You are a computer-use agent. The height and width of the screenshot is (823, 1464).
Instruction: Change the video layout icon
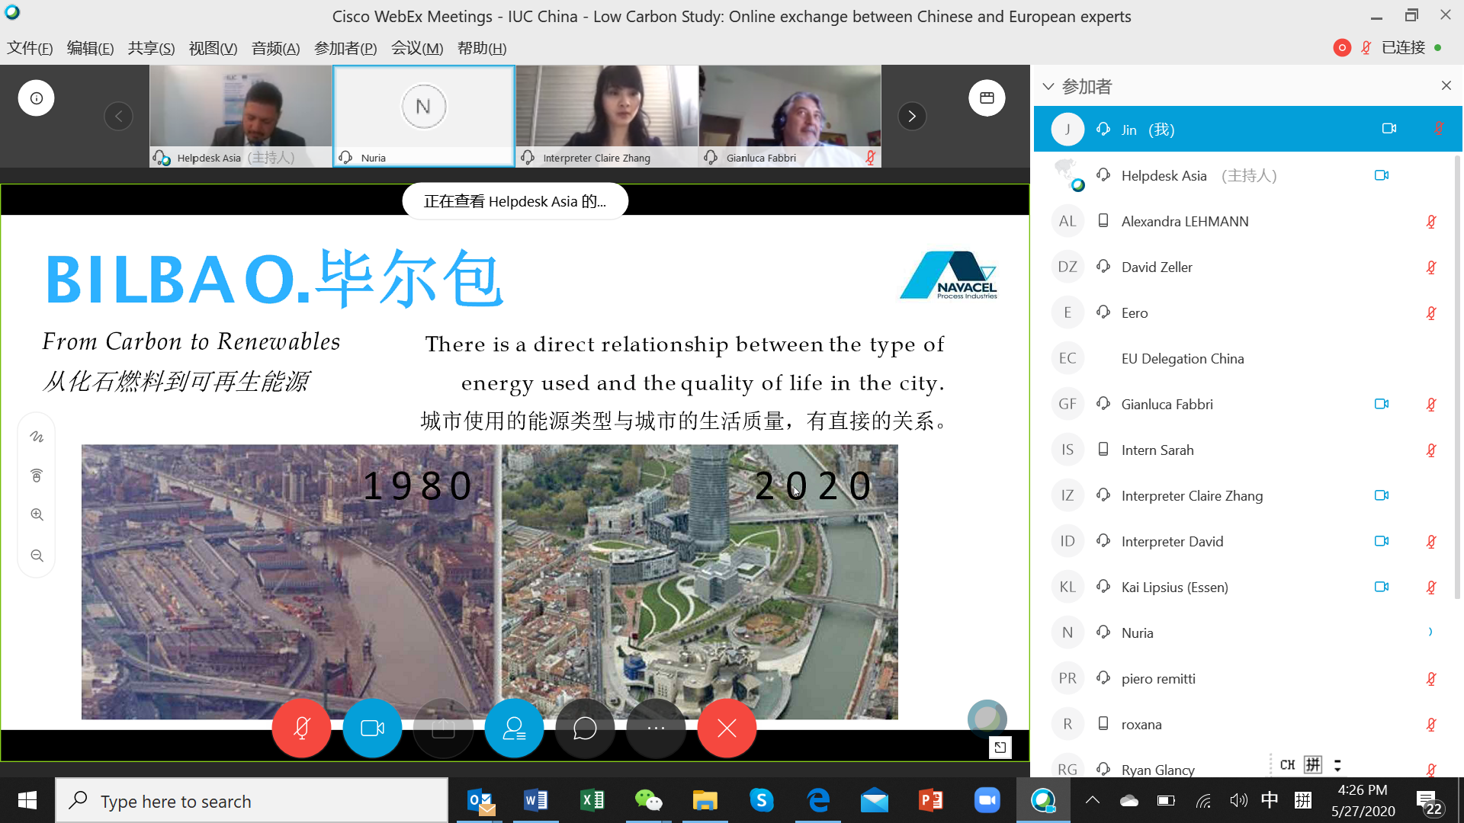point(987,98)
